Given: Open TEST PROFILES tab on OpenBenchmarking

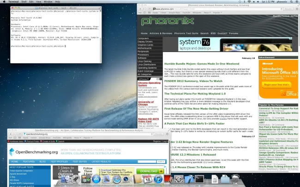Looking at the screenshot, I should coord(59,162).
